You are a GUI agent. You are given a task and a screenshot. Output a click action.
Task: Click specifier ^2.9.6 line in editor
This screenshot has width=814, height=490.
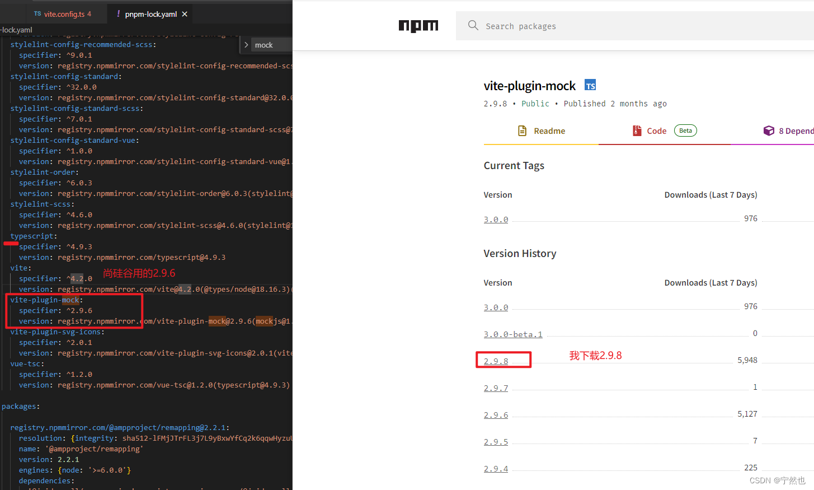[55, 311]
